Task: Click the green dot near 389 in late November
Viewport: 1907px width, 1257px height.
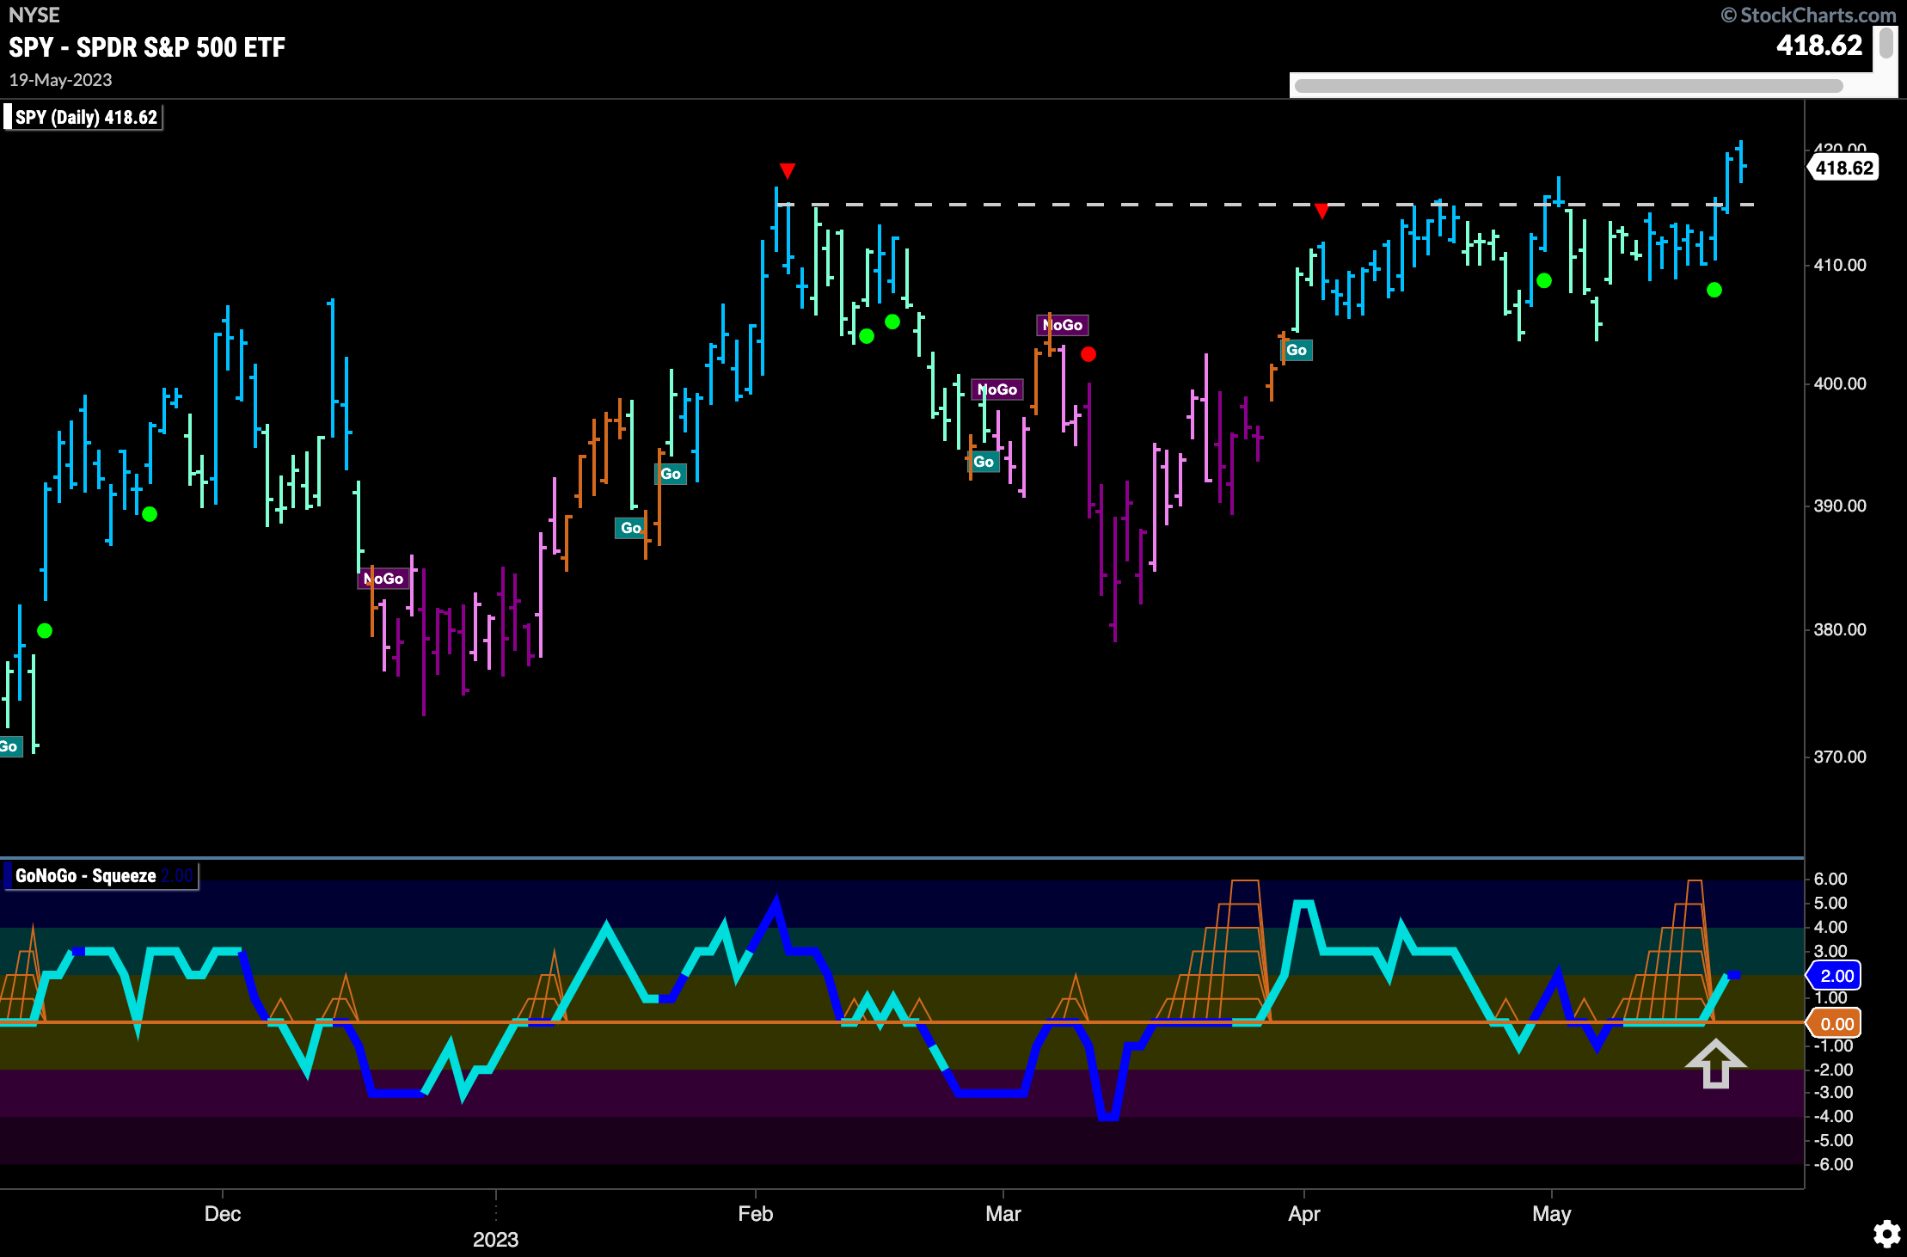Action: 150,514
